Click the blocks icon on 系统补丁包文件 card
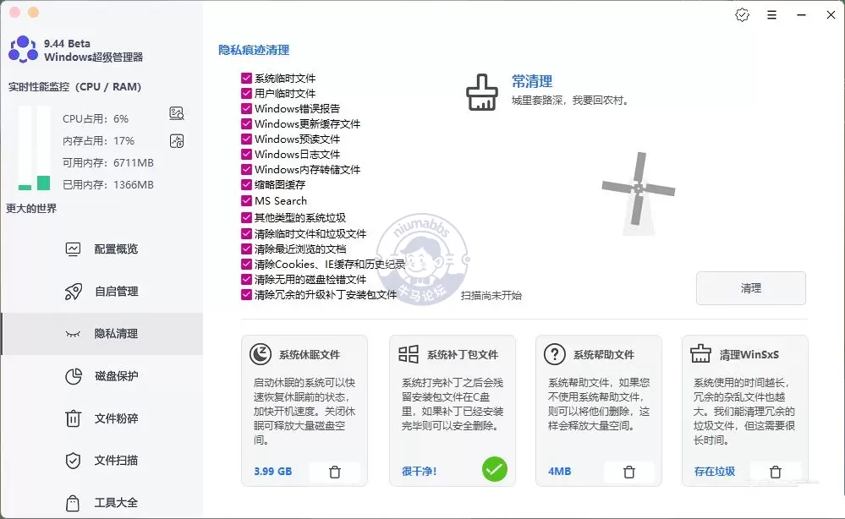Screen dimensions: 845x519 click(409, 354)
